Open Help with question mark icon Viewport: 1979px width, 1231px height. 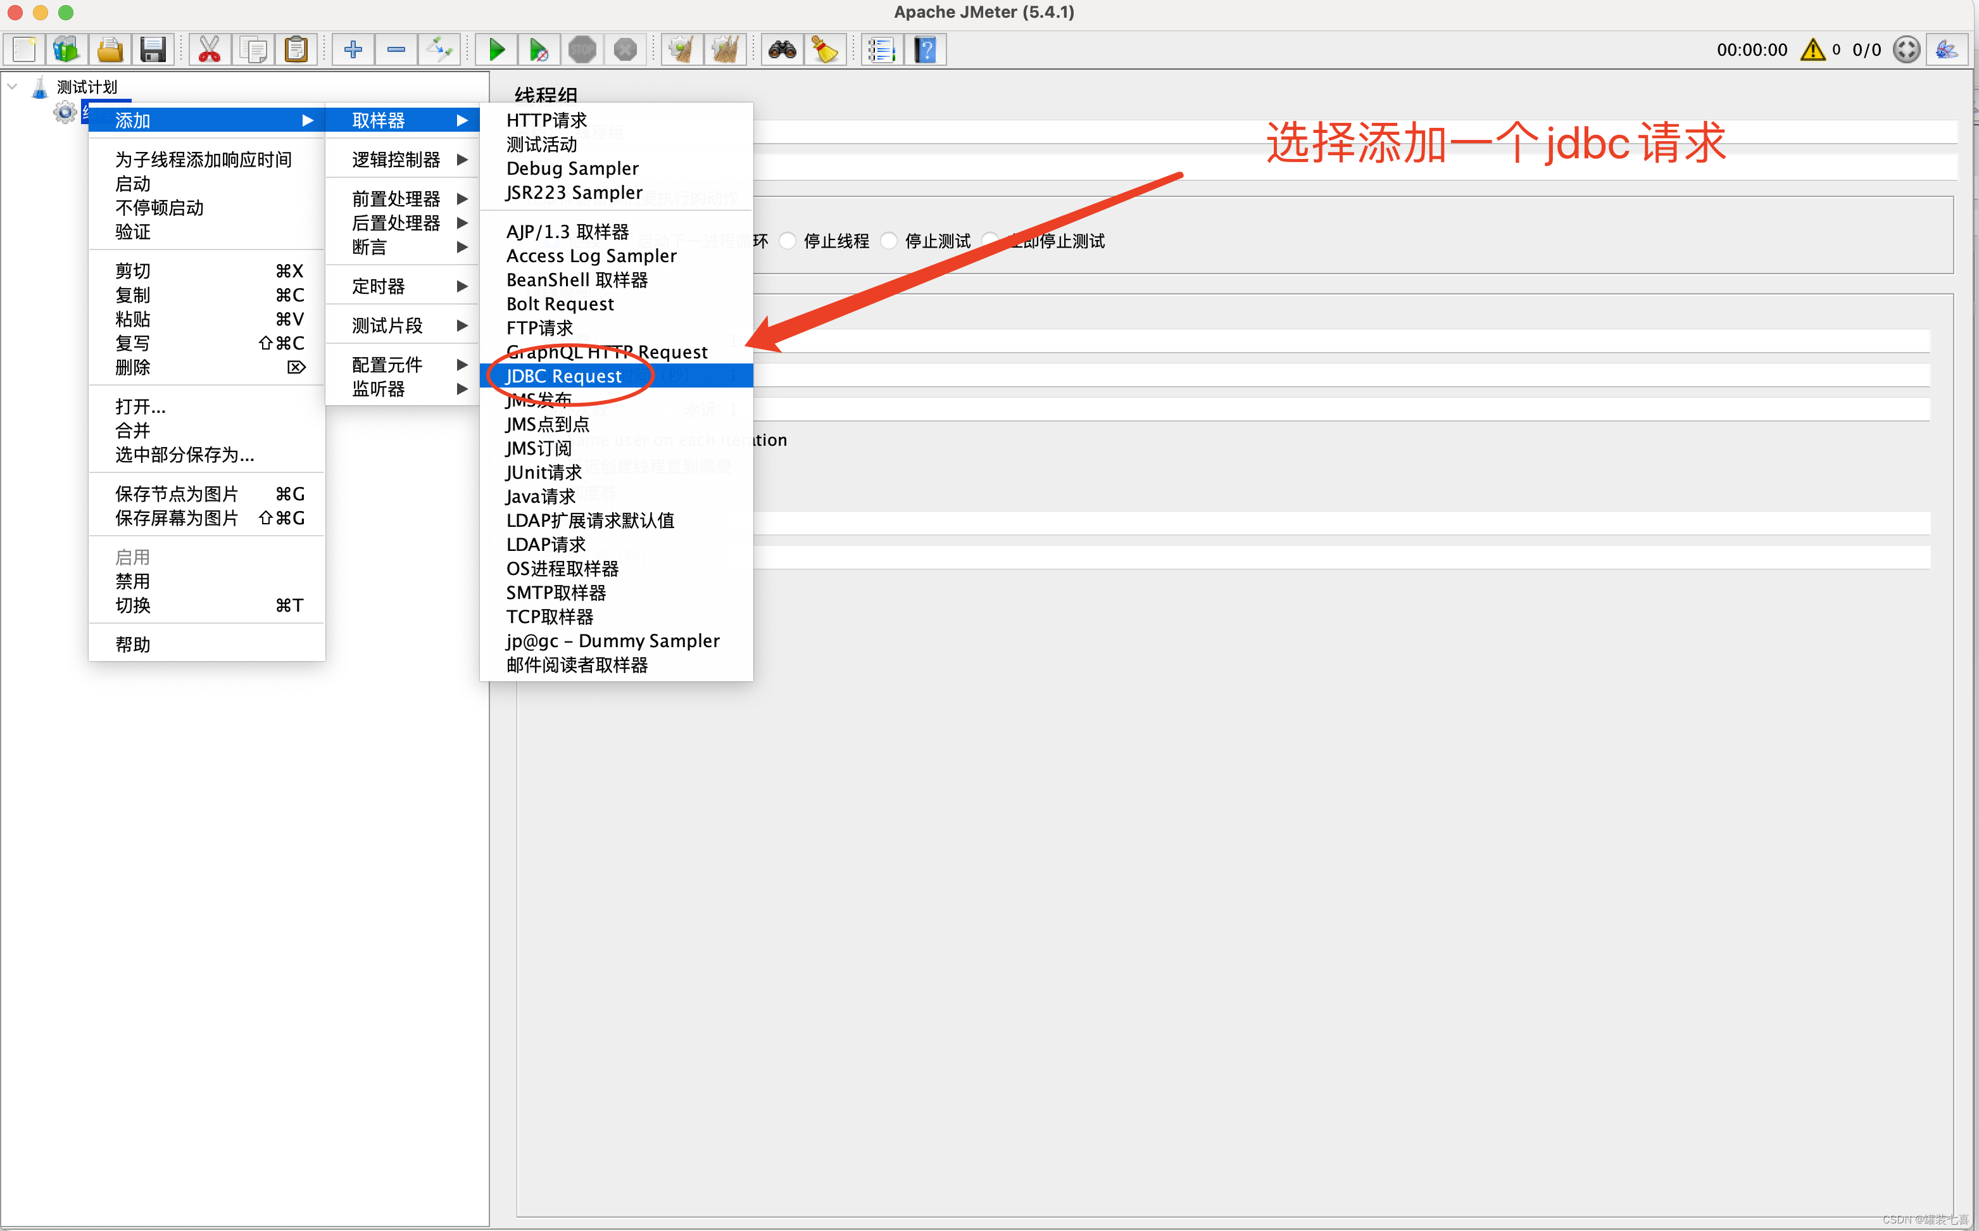(925, 49)
